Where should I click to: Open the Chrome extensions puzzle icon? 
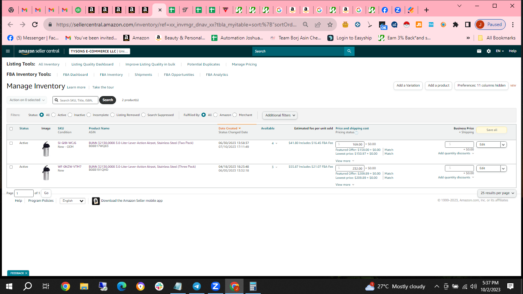coord(455,24)
